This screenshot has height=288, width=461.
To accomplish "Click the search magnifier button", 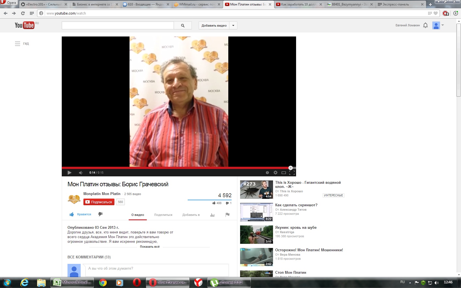I will 183,26.
